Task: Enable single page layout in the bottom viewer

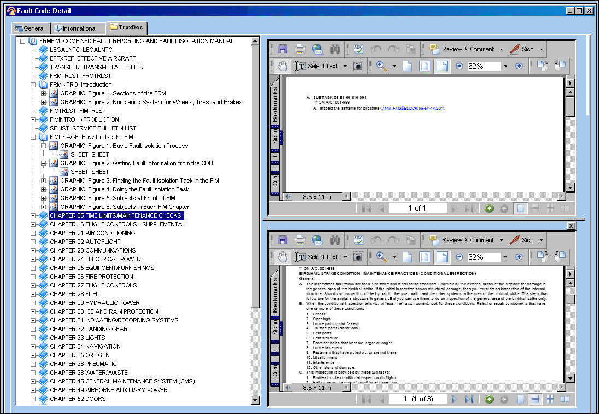Action: pyautogui.click(x=520, y=399)
